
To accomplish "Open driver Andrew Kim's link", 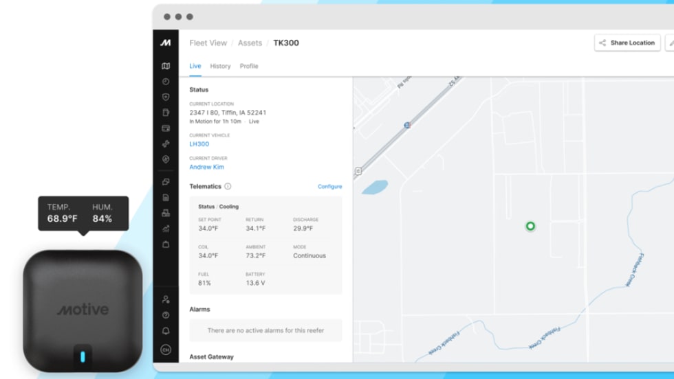I will [206, 167].
